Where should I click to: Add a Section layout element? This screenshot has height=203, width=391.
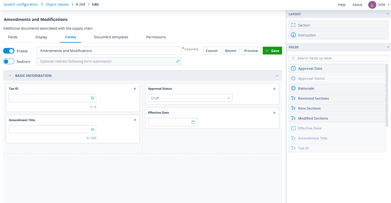[339, 25]
